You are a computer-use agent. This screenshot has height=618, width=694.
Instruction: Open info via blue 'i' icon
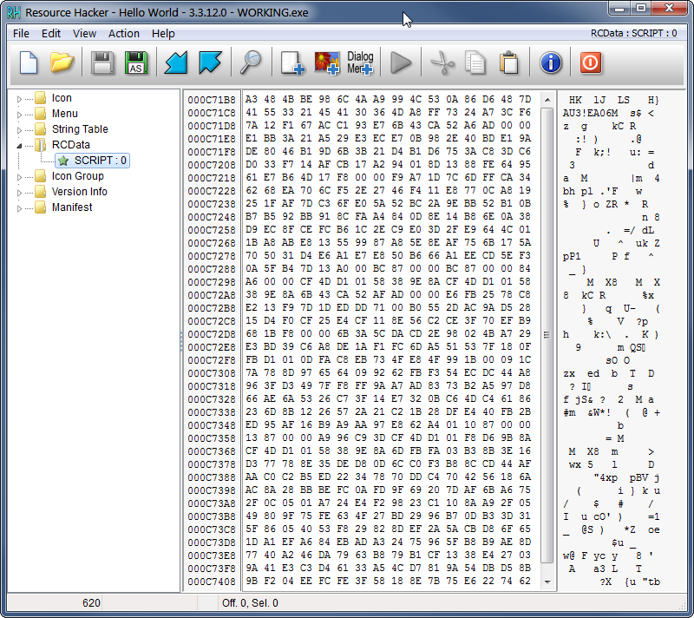(551, 62)
